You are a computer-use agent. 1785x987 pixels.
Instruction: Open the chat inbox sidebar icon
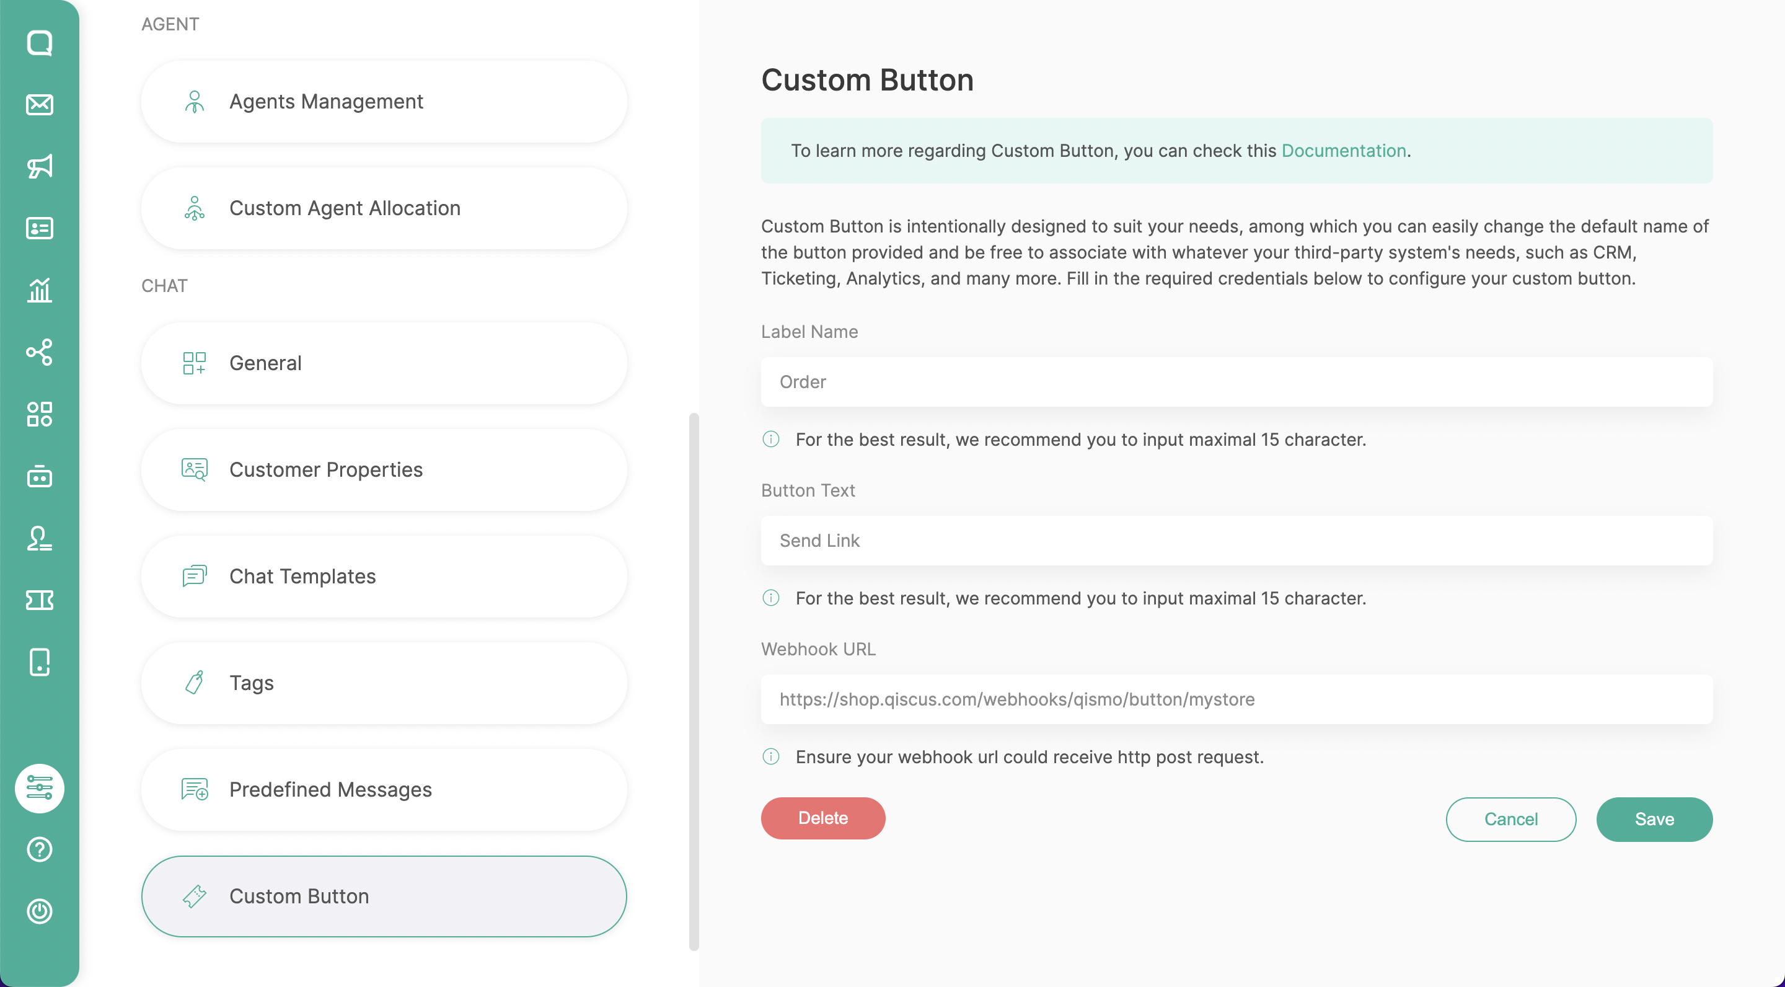click(40, 43)
